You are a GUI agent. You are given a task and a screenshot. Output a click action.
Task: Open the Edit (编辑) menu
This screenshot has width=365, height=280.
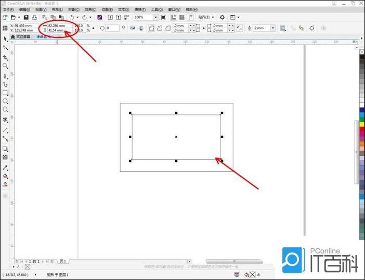24,9
